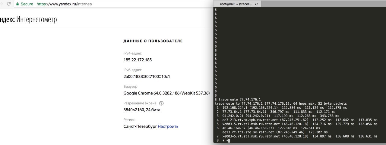Select the root@kali terminal tab

click(x=238, y=4)
